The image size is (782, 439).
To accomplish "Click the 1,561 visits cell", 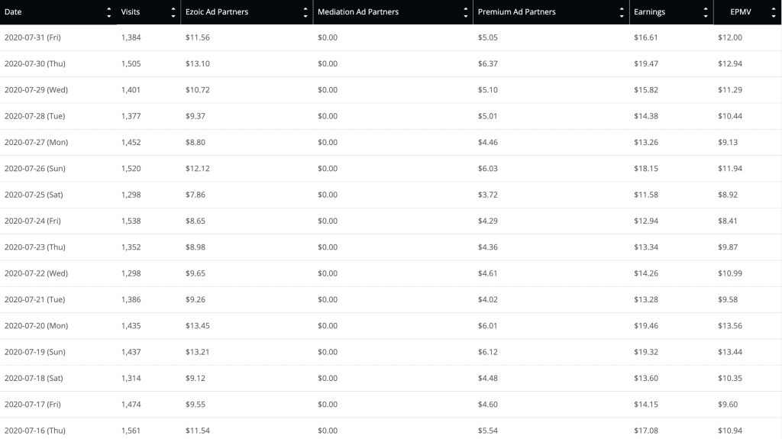I will (131, 431).
